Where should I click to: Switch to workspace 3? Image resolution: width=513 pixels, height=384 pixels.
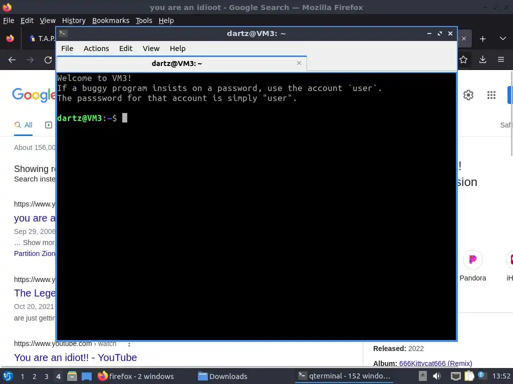[47, 376]
